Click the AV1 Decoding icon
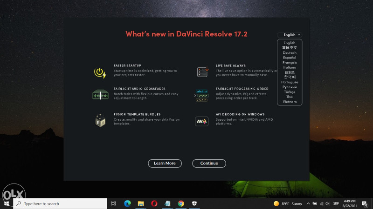373x209 pixels. click(202, 121)
